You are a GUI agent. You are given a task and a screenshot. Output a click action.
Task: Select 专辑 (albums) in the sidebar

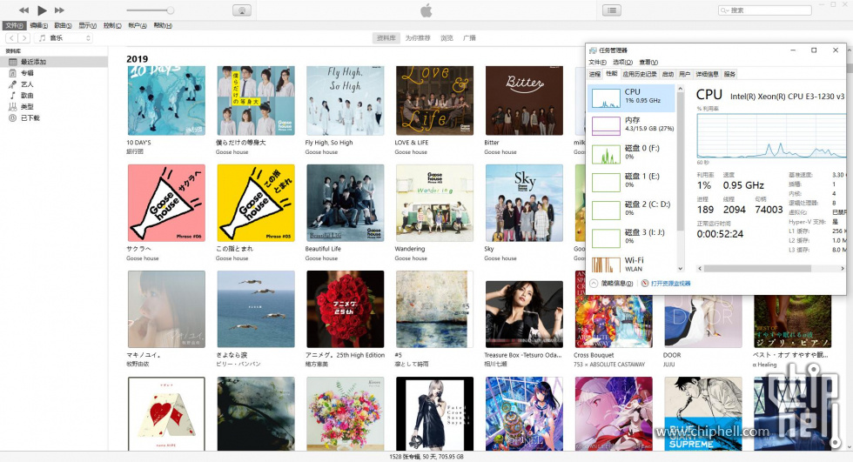[x=54, y=73]
